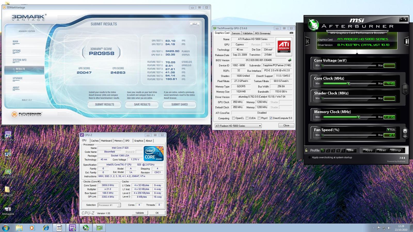Viewport: 413px width, 232px height.
Task: Click the Windows Start orb
Action: point(6,228)
